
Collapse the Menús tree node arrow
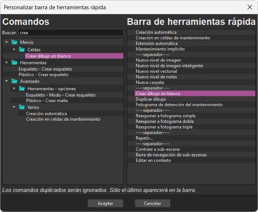pyautogui.click(x=7, y=42)
